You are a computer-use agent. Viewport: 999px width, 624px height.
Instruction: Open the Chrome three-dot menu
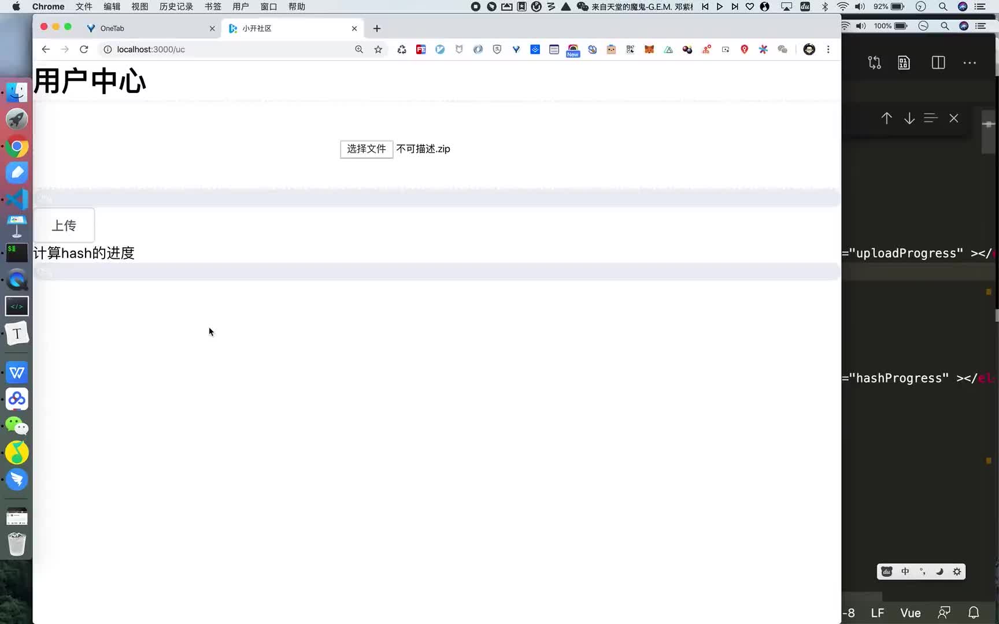click(x=828, y=50)
